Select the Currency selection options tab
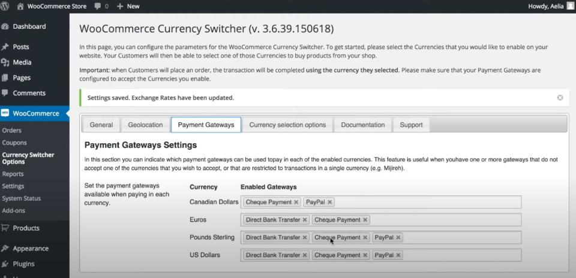 click(x=287, y=125)
